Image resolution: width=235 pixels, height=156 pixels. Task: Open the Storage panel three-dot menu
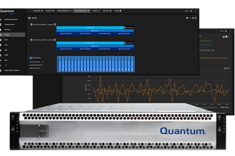[190, 18]
